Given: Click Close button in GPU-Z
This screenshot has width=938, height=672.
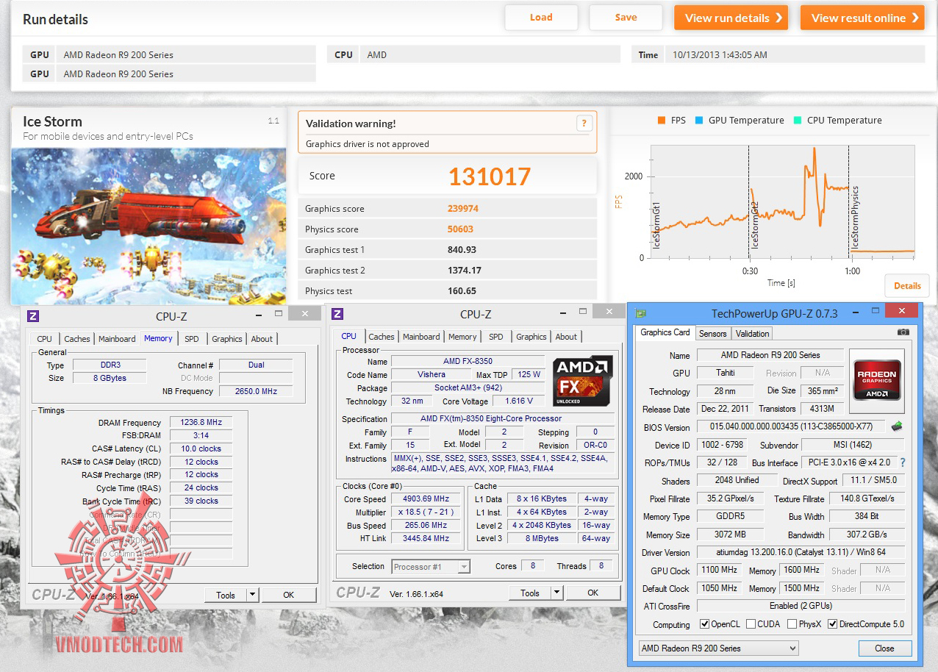Looking at the screenshot, I should tap(884, 648).
